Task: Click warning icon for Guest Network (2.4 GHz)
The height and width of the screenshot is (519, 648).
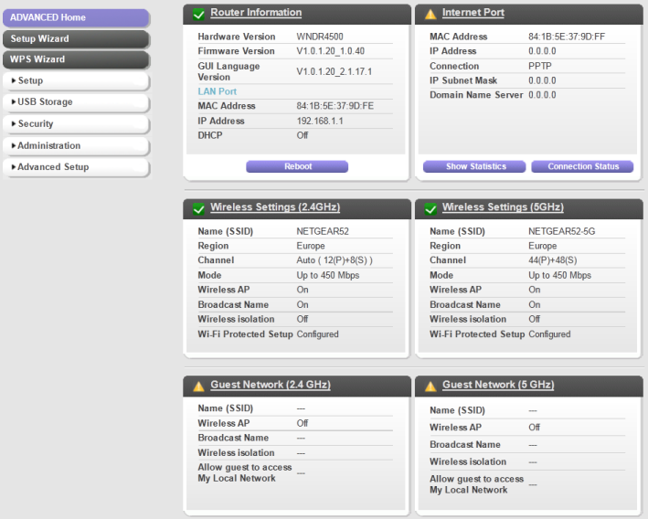Action: pos(198,387)
